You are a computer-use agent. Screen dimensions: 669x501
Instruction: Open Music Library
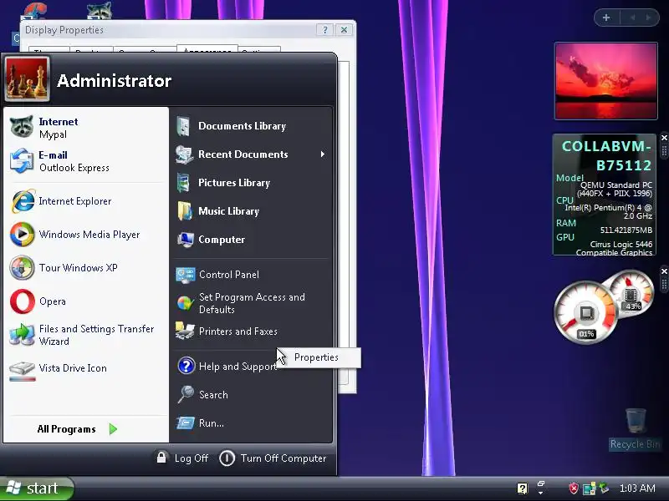[251, 211]
